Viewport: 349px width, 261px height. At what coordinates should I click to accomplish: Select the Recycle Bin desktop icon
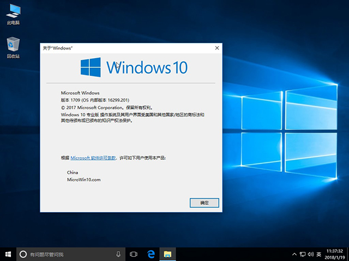tap(13, 48)
